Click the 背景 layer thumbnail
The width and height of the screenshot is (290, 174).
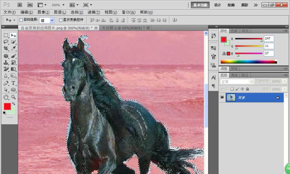click(x=231, y=97)
